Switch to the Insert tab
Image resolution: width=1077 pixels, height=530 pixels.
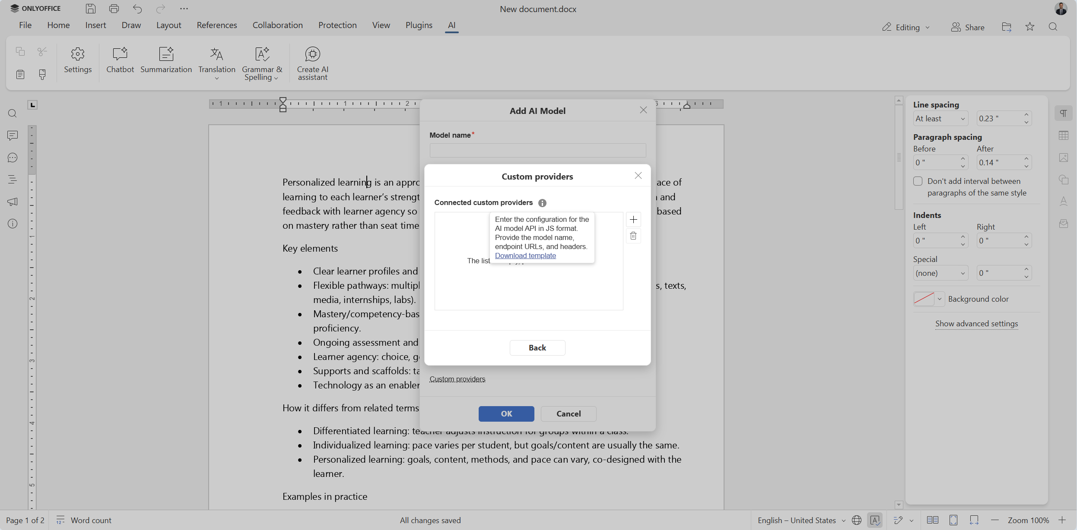95,25
